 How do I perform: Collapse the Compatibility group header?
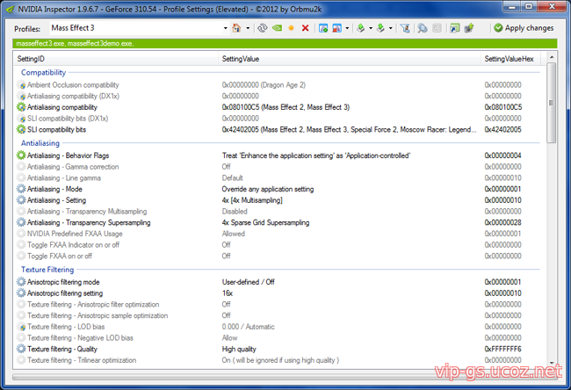43,72
